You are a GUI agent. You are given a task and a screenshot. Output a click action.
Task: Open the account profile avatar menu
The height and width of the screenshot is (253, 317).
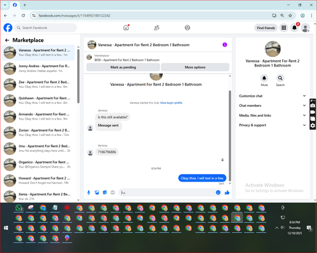[x=305, y=28]
